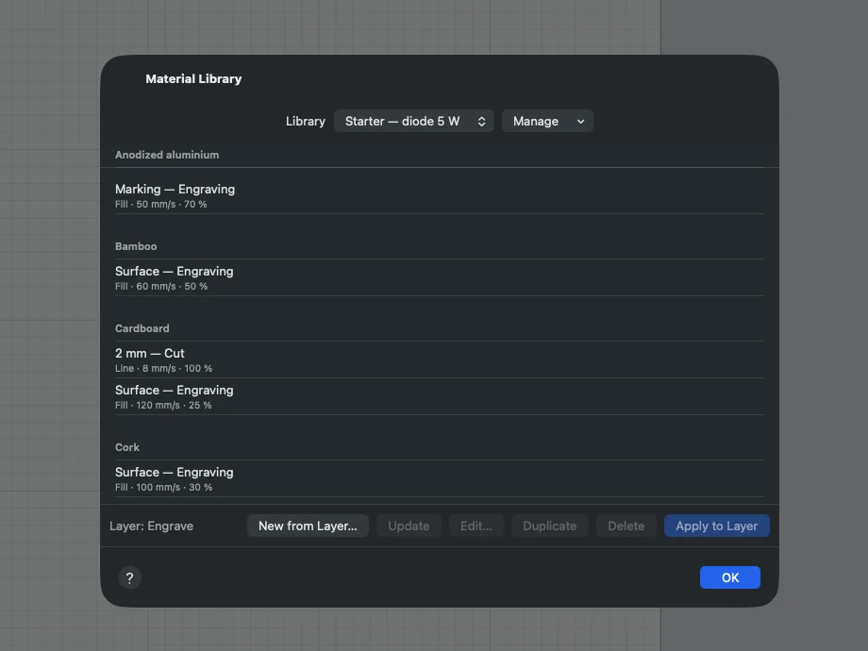The width and height of the screenshot is (868, 651).
Task: Click Apply to Layer button
Action: coord(716,526)
